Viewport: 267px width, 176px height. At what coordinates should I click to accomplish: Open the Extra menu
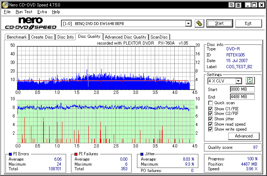(x=42, y=12)
